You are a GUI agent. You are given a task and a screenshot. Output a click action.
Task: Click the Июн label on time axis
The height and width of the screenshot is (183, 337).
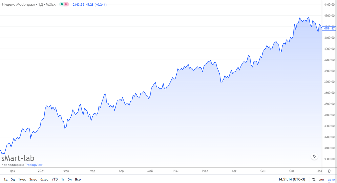coord(177,171)
